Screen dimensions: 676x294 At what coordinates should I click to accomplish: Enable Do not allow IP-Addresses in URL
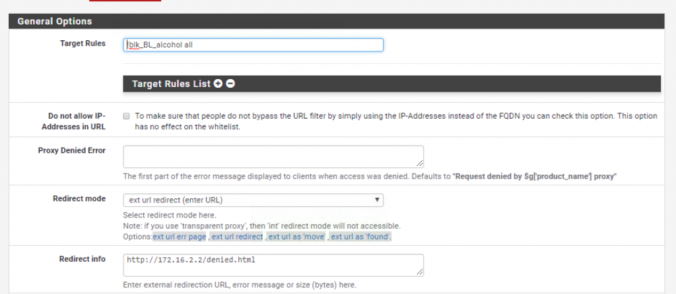click(126, 116)
